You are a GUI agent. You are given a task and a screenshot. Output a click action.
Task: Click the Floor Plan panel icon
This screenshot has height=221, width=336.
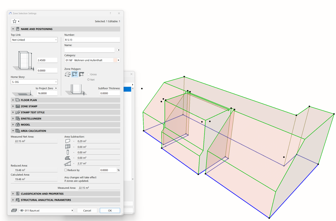(18, 100)
